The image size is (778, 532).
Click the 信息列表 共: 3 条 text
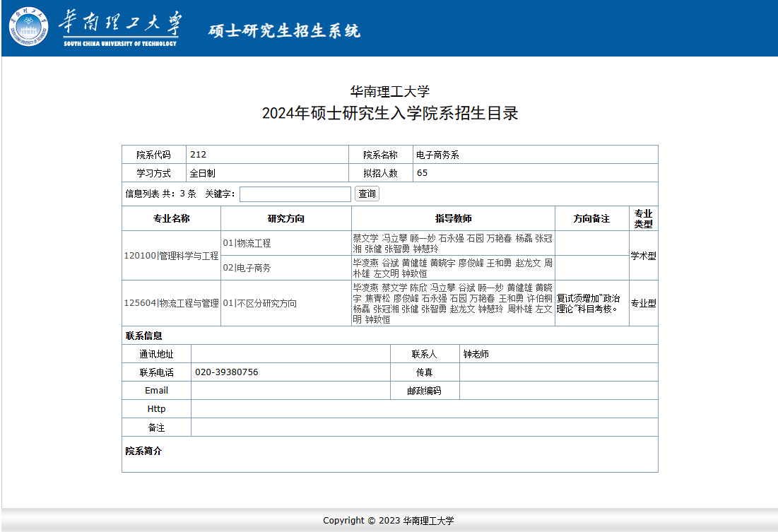[161, 194]
